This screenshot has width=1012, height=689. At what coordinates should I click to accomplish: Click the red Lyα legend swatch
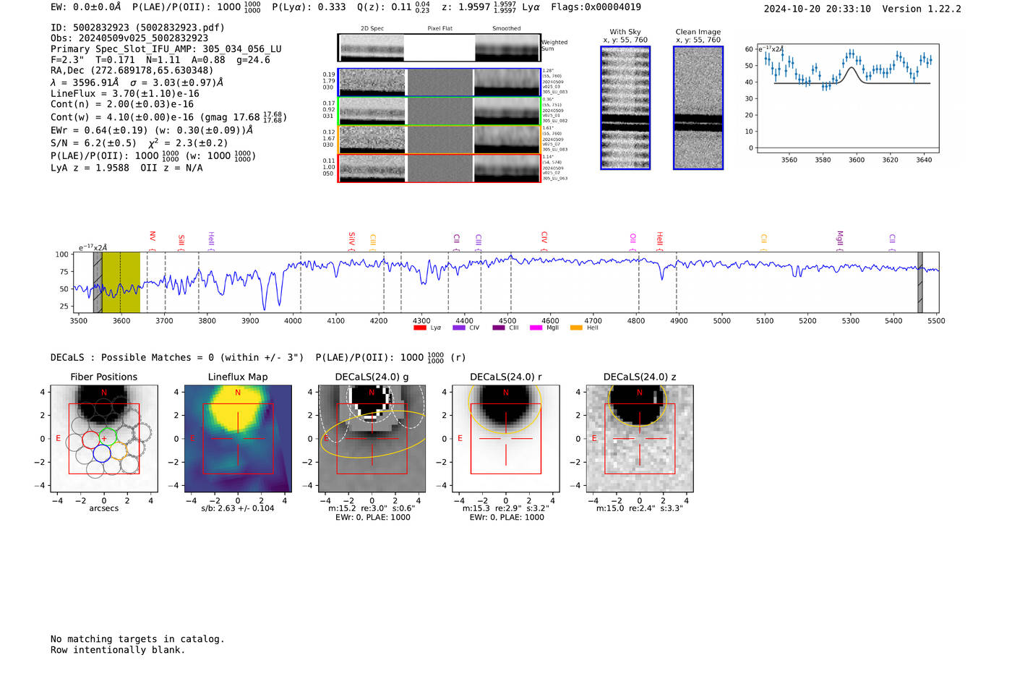pos(419,328)
